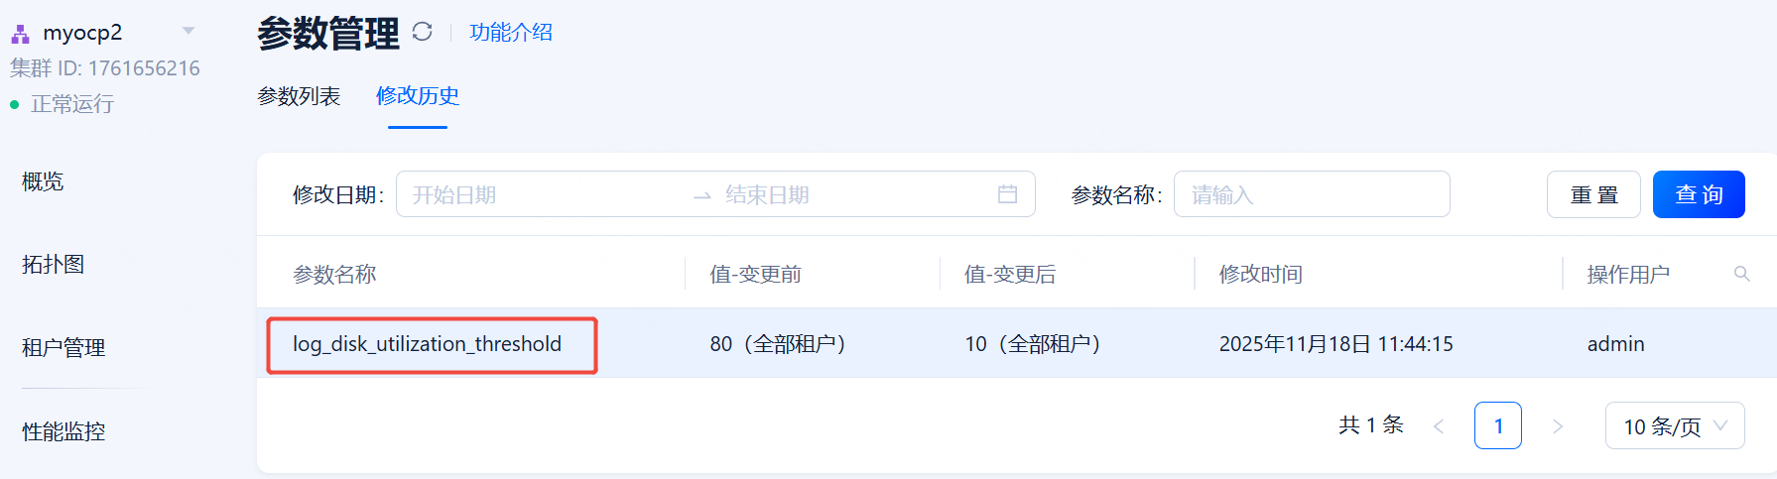Switch to 参数列表 tab
The height and width of the screenshot is (479, 1777).
[299, 96]
